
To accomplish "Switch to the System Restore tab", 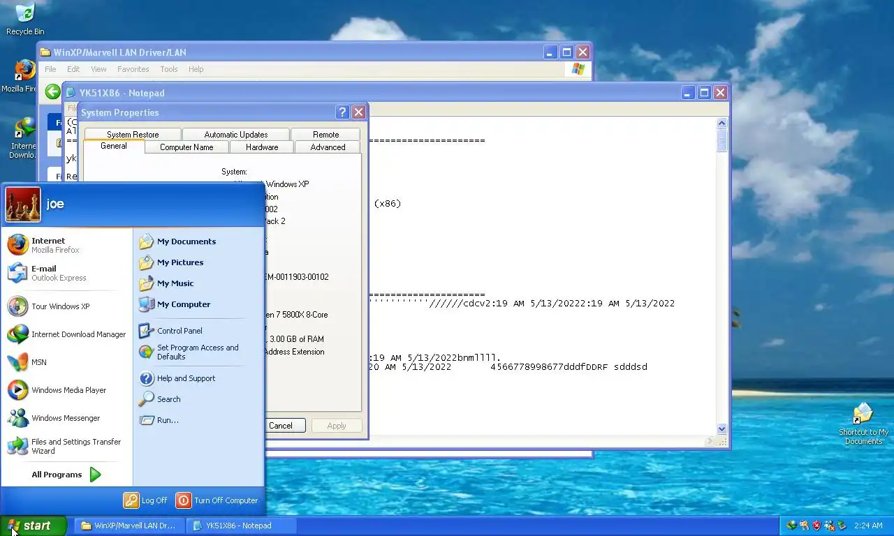I will point(133,135).
